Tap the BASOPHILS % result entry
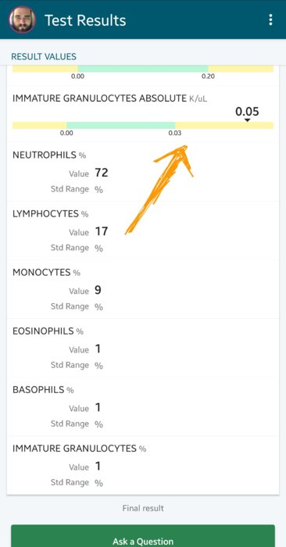 (143, 406)
